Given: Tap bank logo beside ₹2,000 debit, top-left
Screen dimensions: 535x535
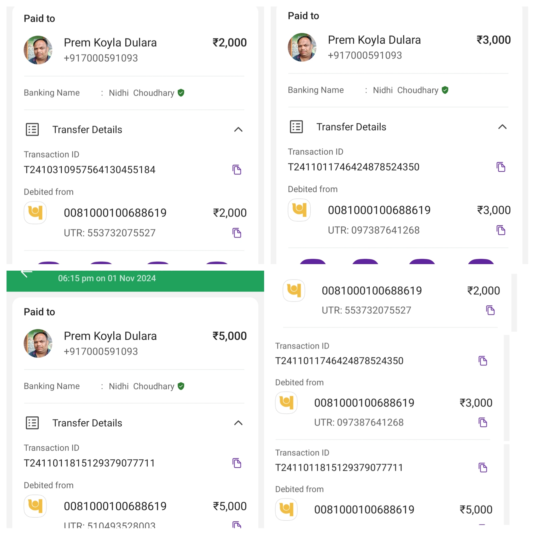Looking at the screenshot, I should [x=35, y=213].
